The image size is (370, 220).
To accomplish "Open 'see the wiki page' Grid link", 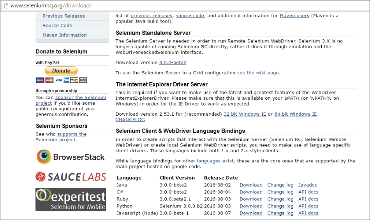I will tap(258, 73).
